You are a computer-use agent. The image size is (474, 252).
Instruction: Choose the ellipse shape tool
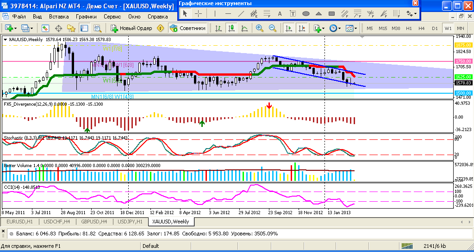coord(306,13)
